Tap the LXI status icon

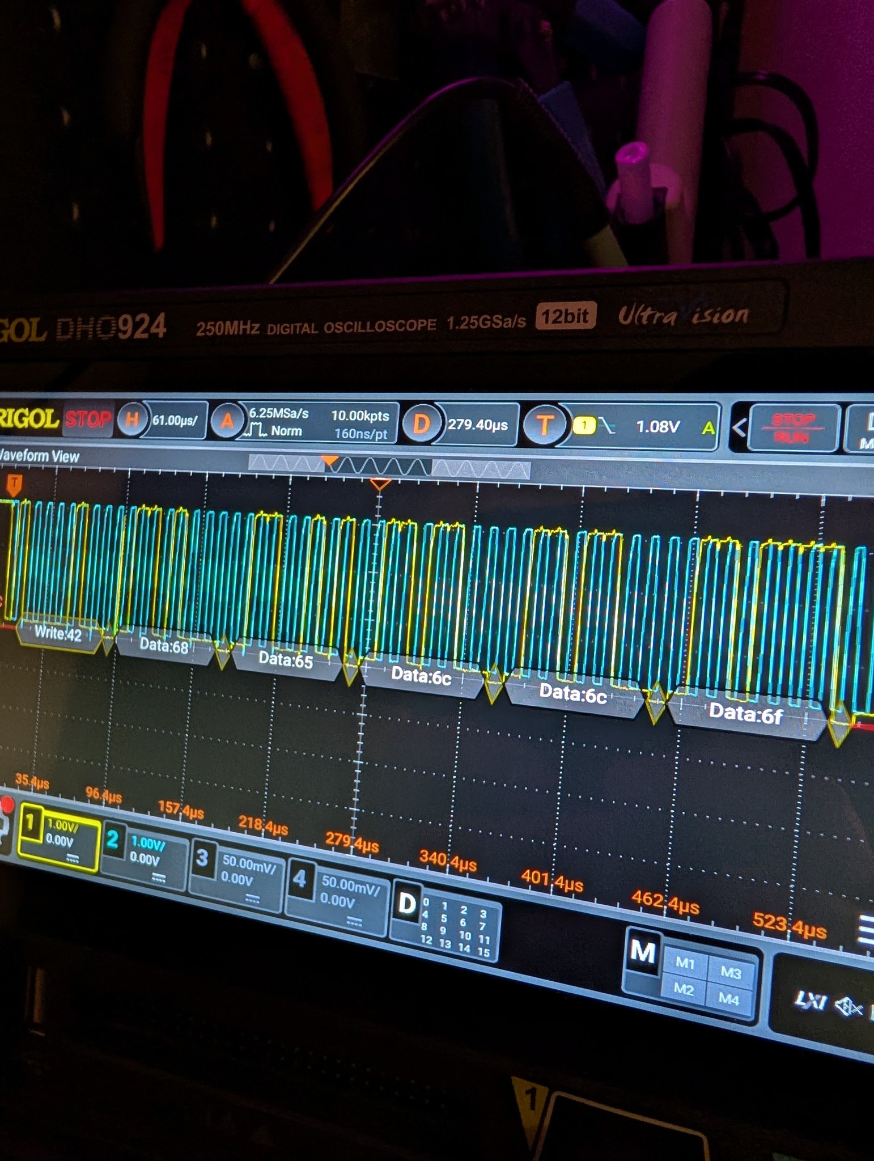811,1002
